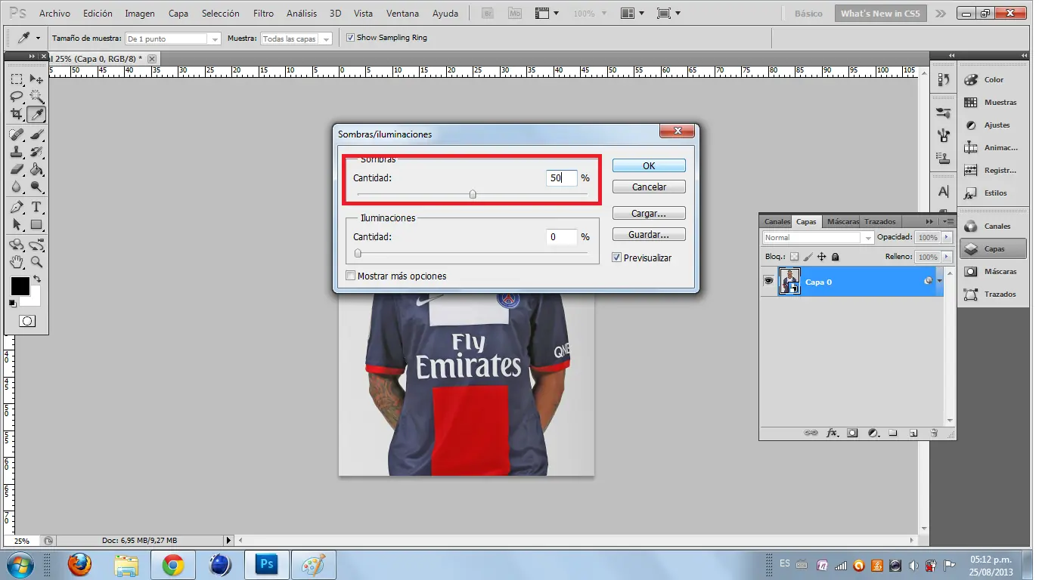Toggle Show Sampling Ring checkbox
This screenshot has width=1039, height=580.
[350, 38]
